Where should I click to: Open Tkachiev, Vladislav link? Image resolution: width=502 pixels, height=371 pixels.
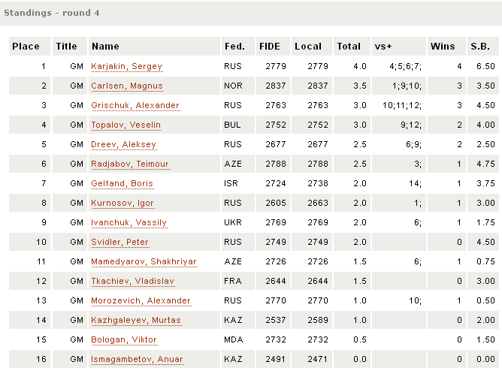point(132,282)
